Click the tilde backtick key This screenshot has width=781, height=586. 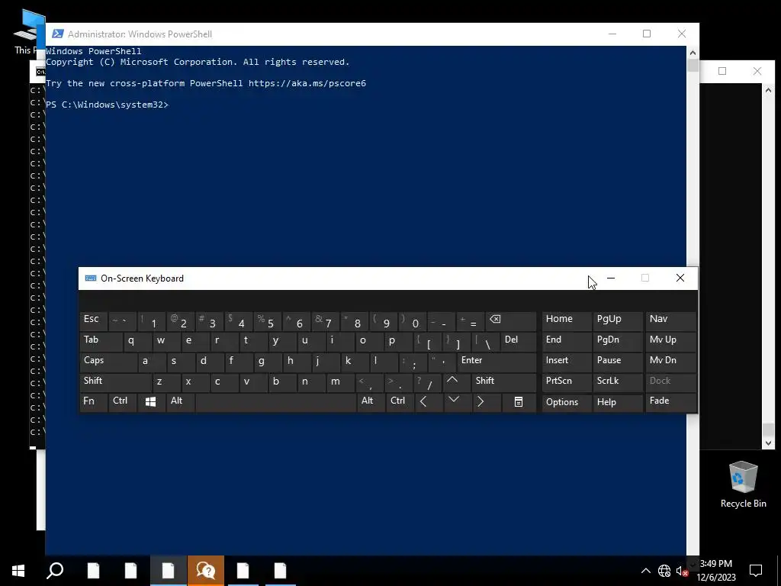coord(122,321)
